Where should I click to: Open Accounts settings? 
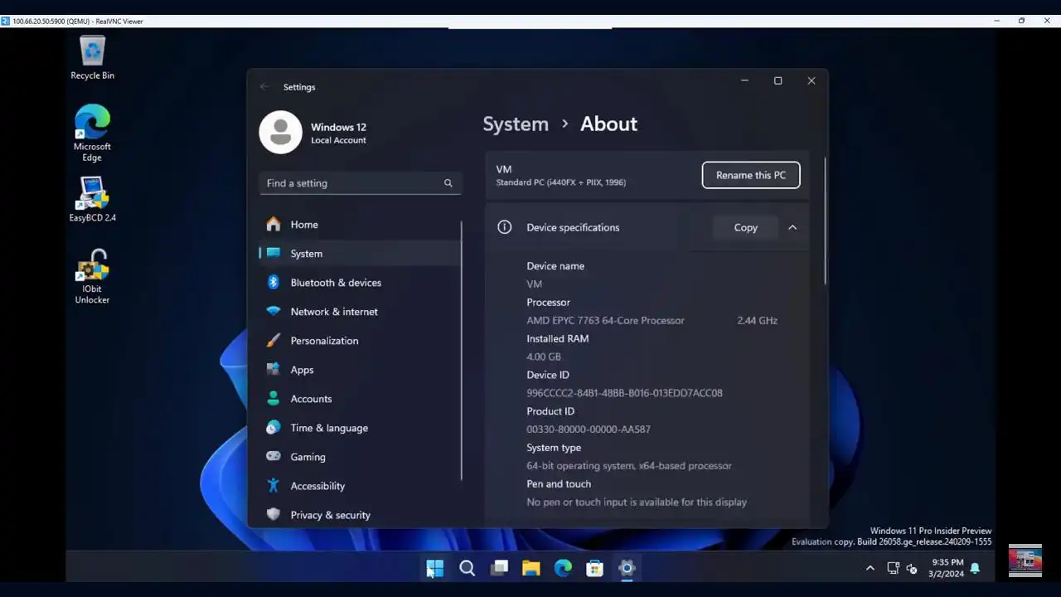pos(360,399)
